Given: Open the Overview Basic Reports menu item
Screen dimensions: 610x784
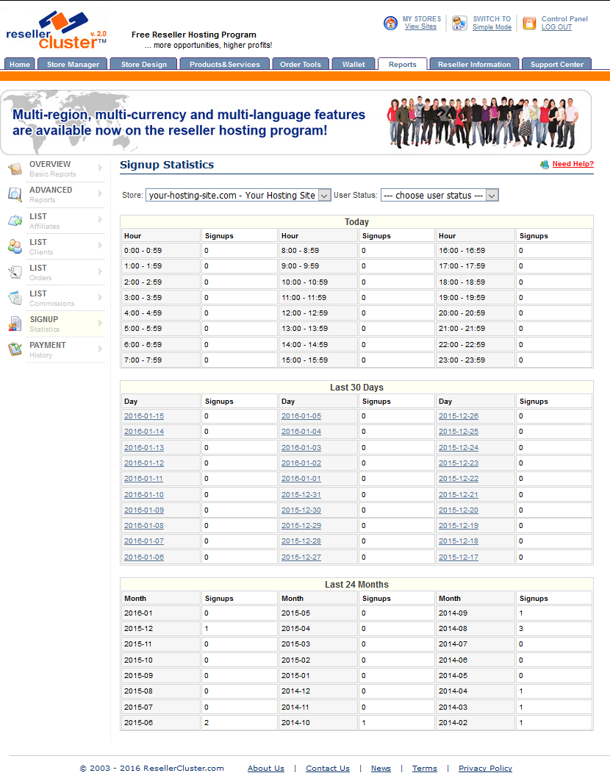Looking at the screenshot, I should click(56, 168).
